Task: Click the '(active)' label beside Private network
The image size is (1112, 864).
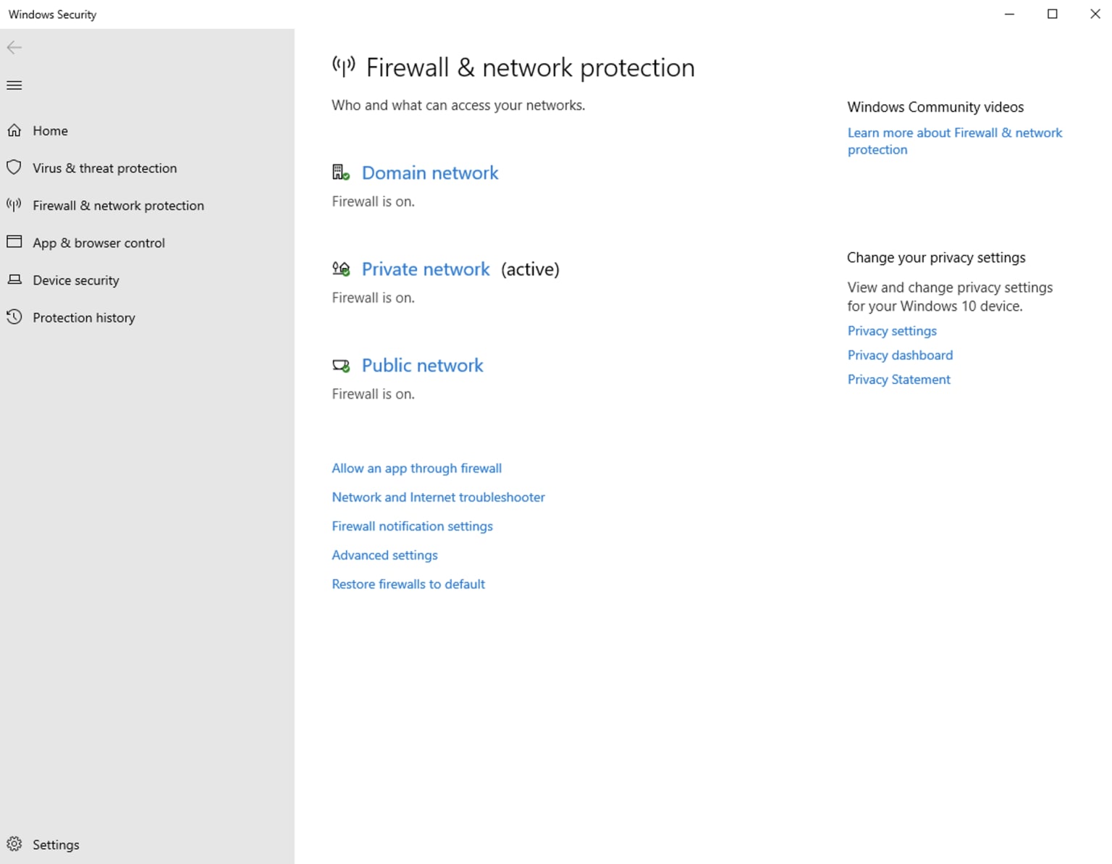Action: tap(530, 269)
